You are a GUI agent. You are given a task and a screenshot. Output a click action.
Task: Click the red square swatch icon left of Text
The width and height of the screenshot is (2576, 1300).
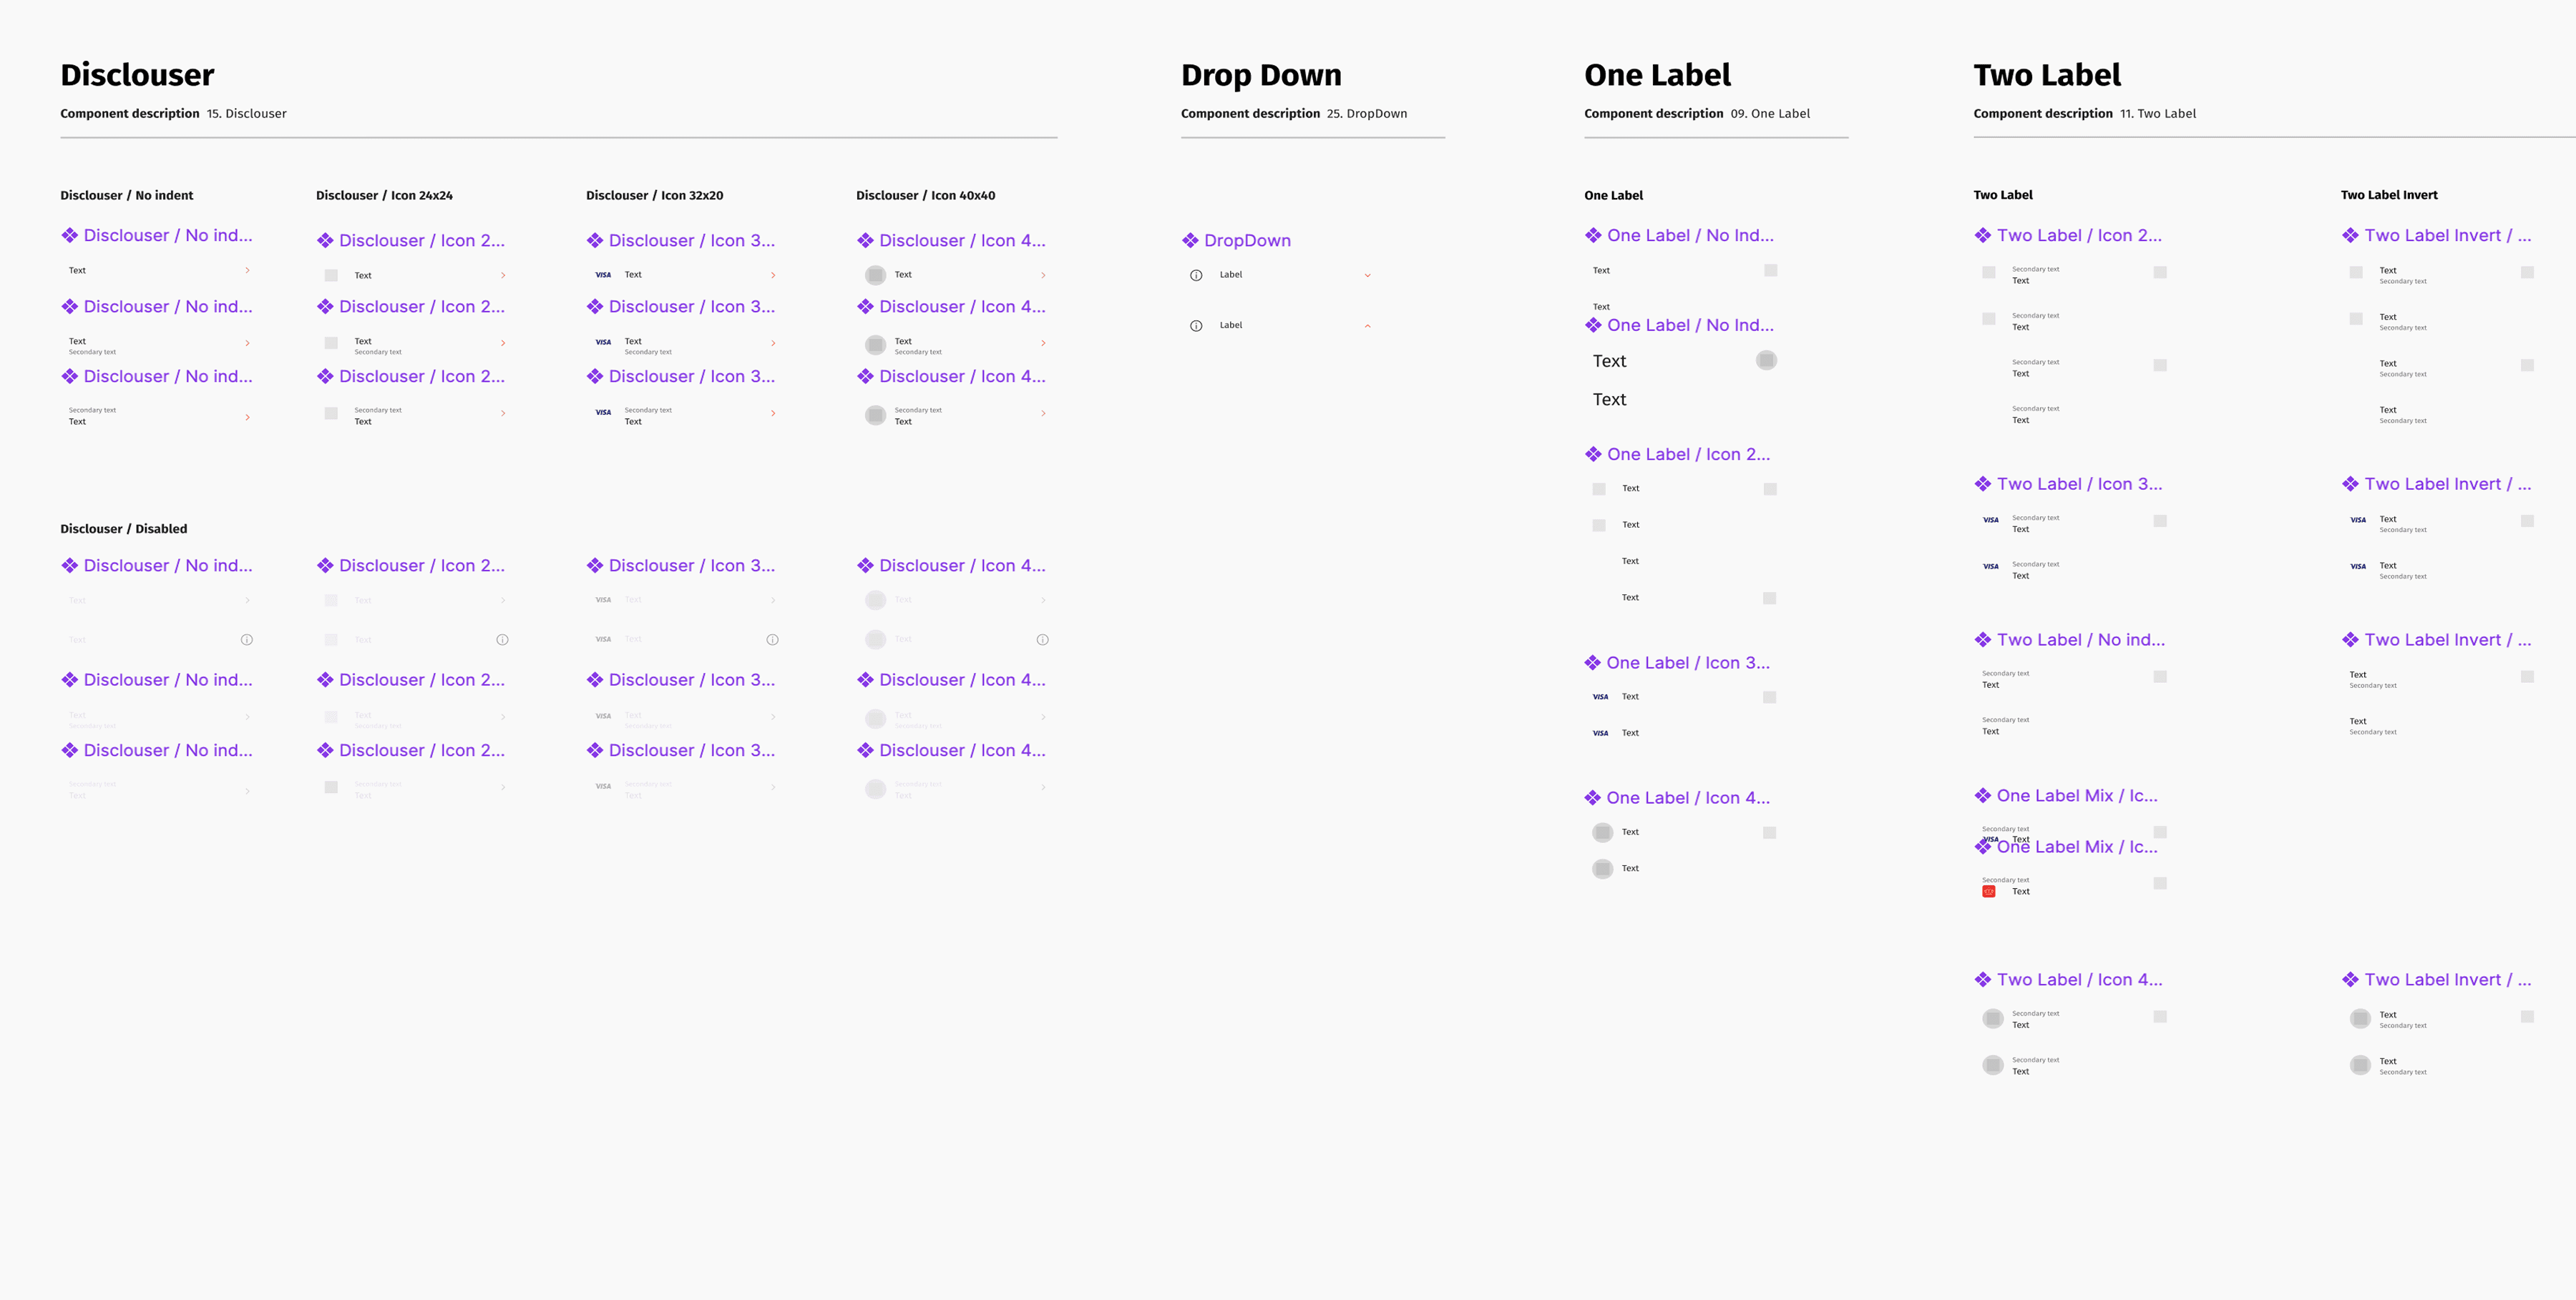1989,891
